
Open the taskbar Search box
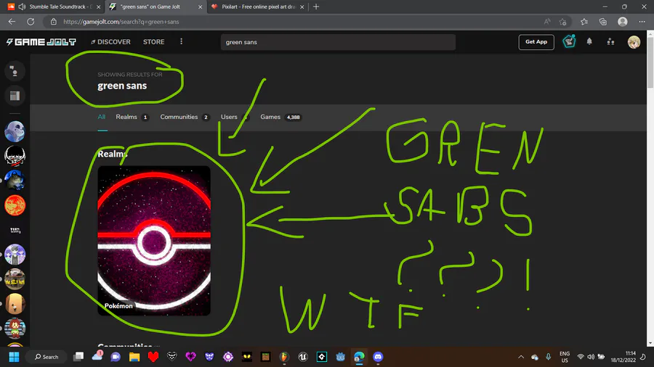[47, 357]
